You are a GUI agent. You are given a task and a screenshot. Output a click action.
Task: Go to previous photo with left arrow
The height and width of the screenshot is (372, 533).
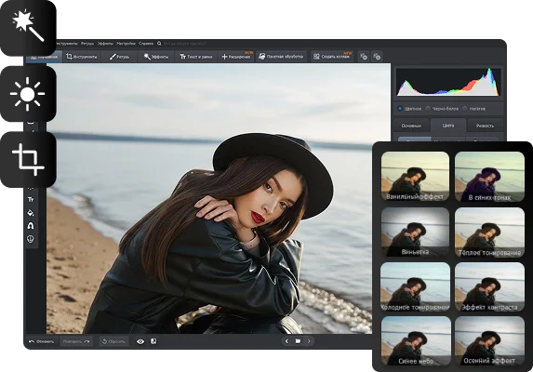[286, 341]
